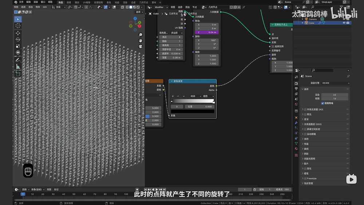Select the Annotate tool
Viewport: 364px width, 205px height.
coord(18,60)
